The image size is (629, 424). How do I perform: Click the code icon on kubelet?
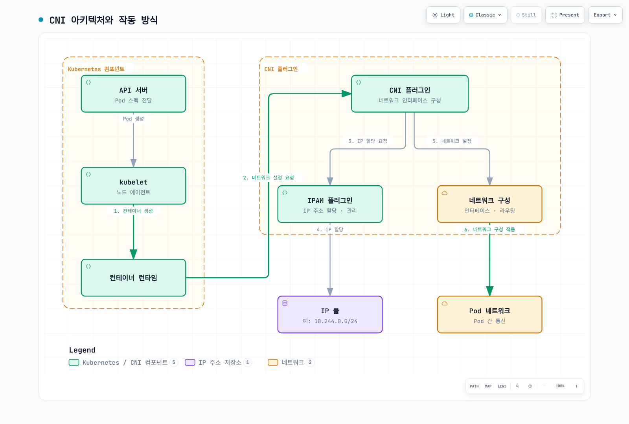coord(88,174)
